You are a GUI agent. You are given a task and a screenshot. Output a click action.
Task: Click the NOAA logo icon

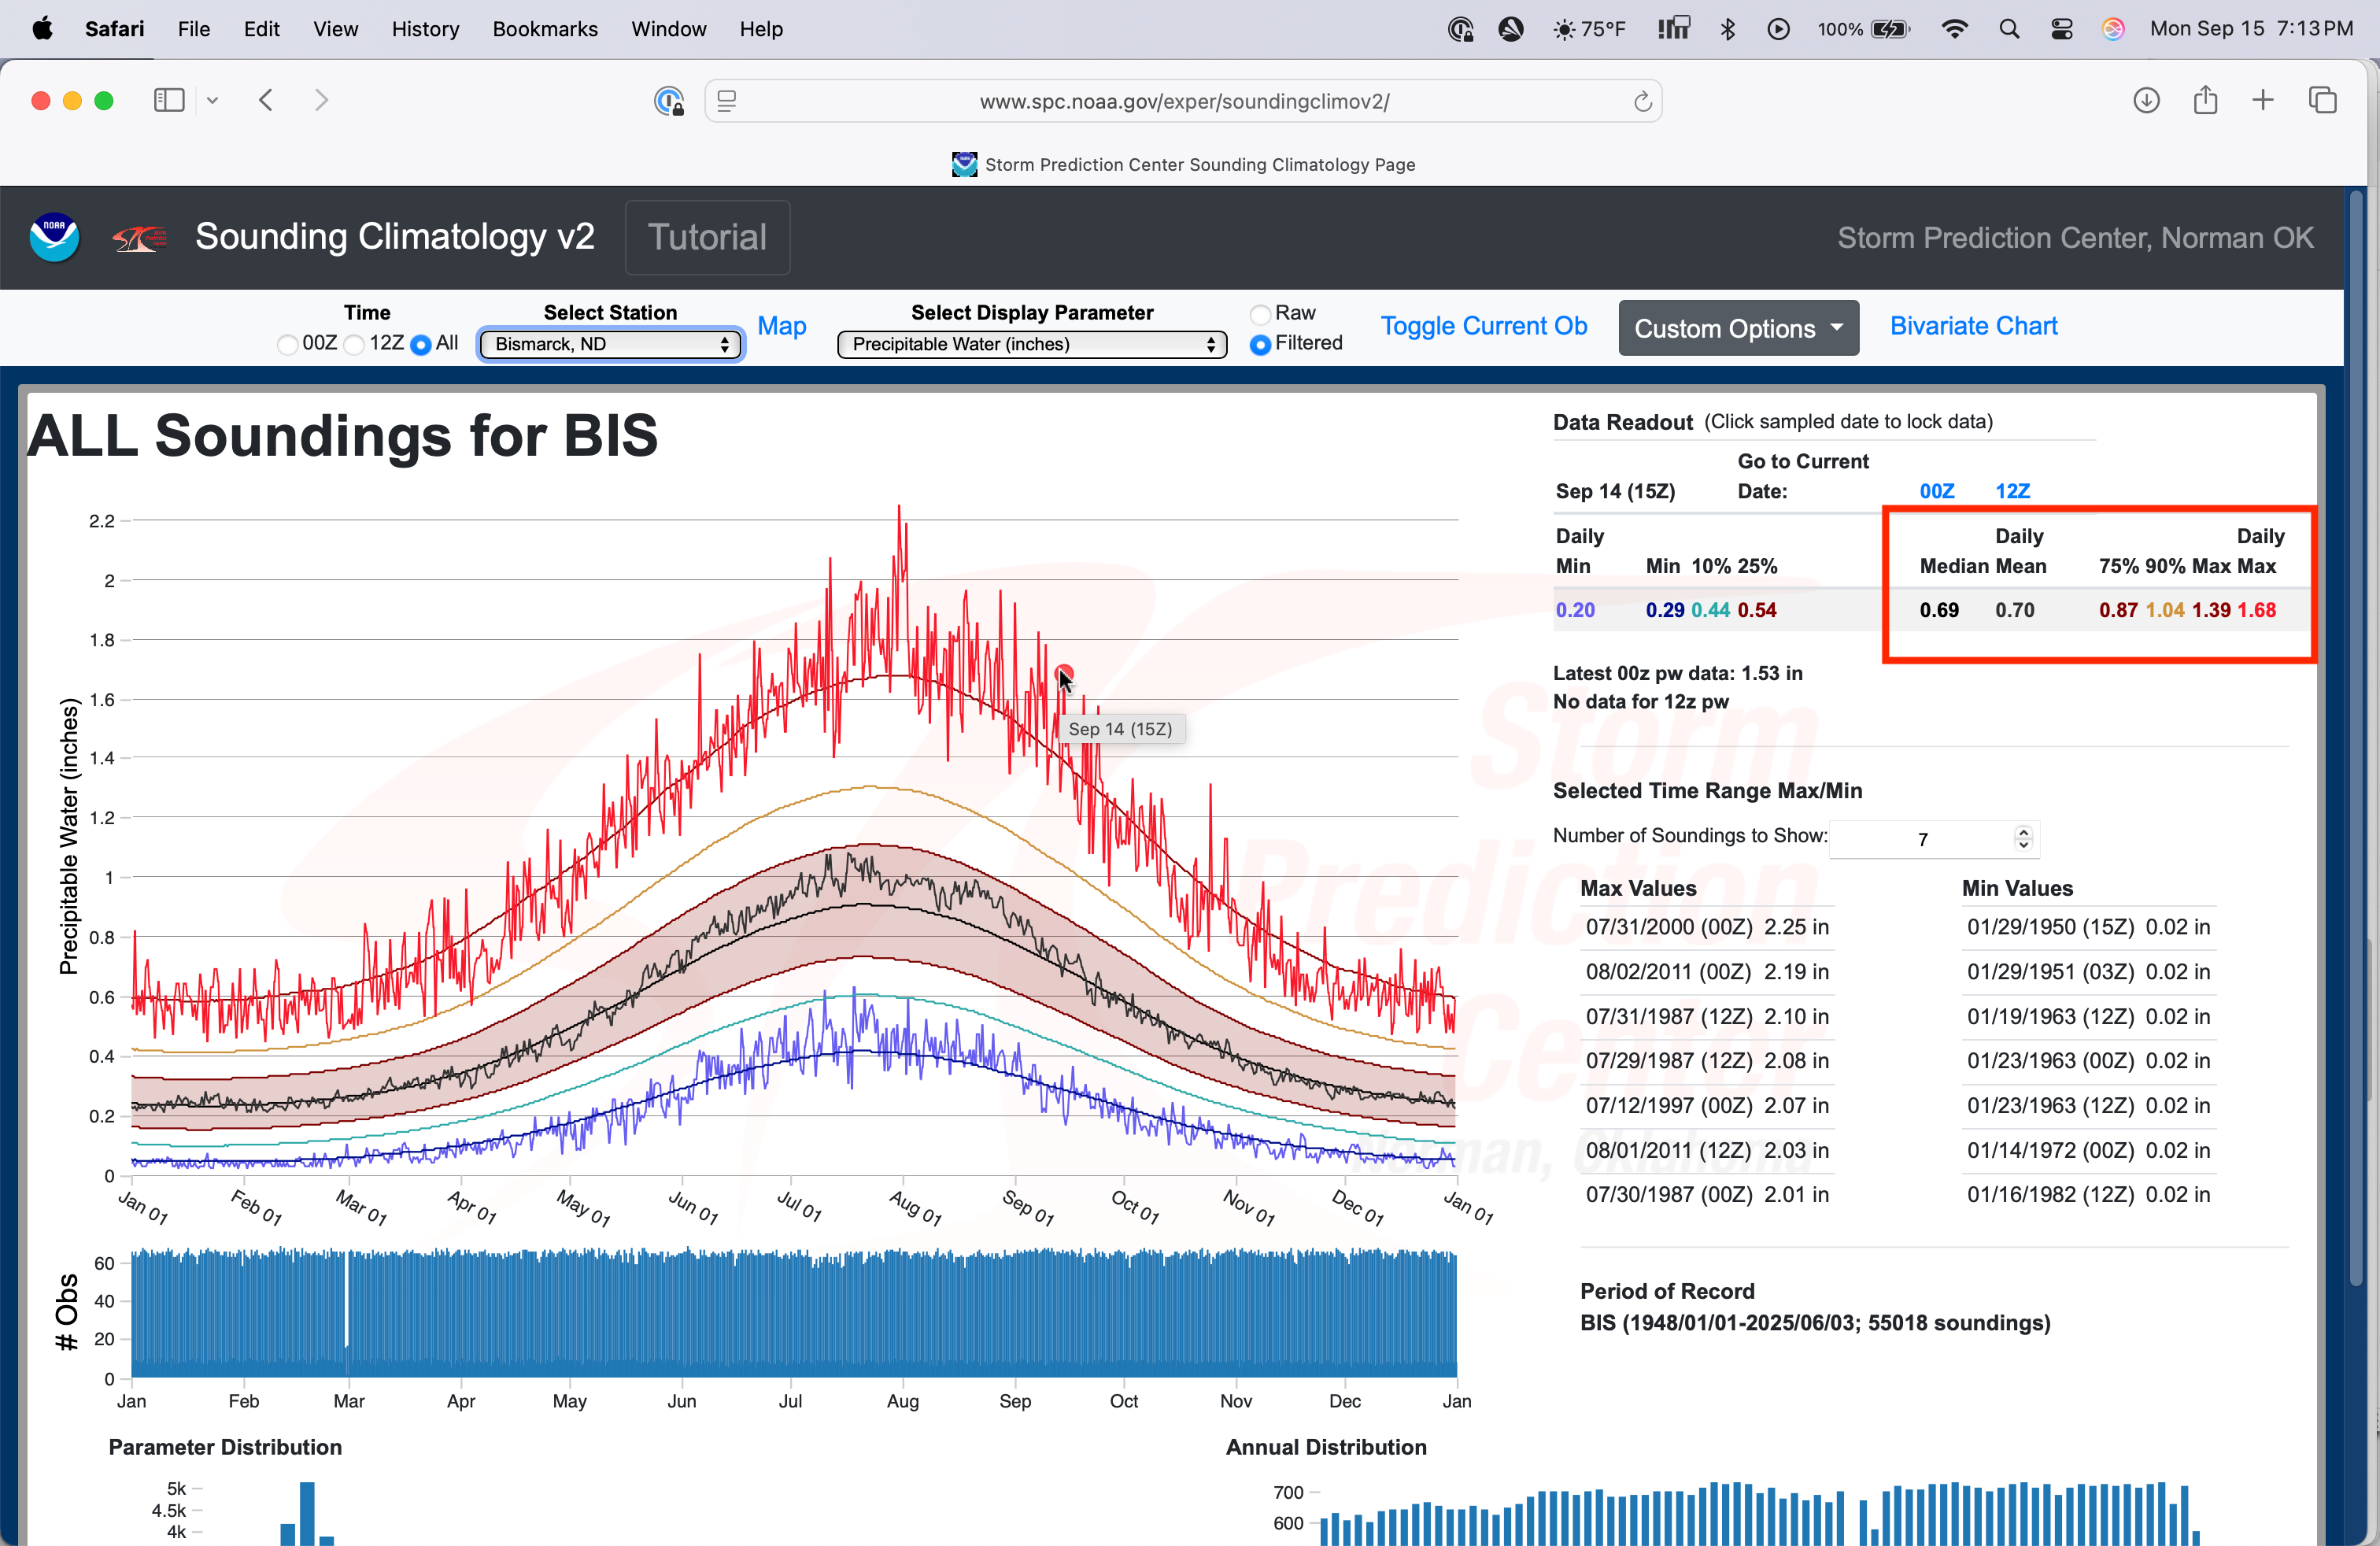pyautogui.click(x=54, y=237)
